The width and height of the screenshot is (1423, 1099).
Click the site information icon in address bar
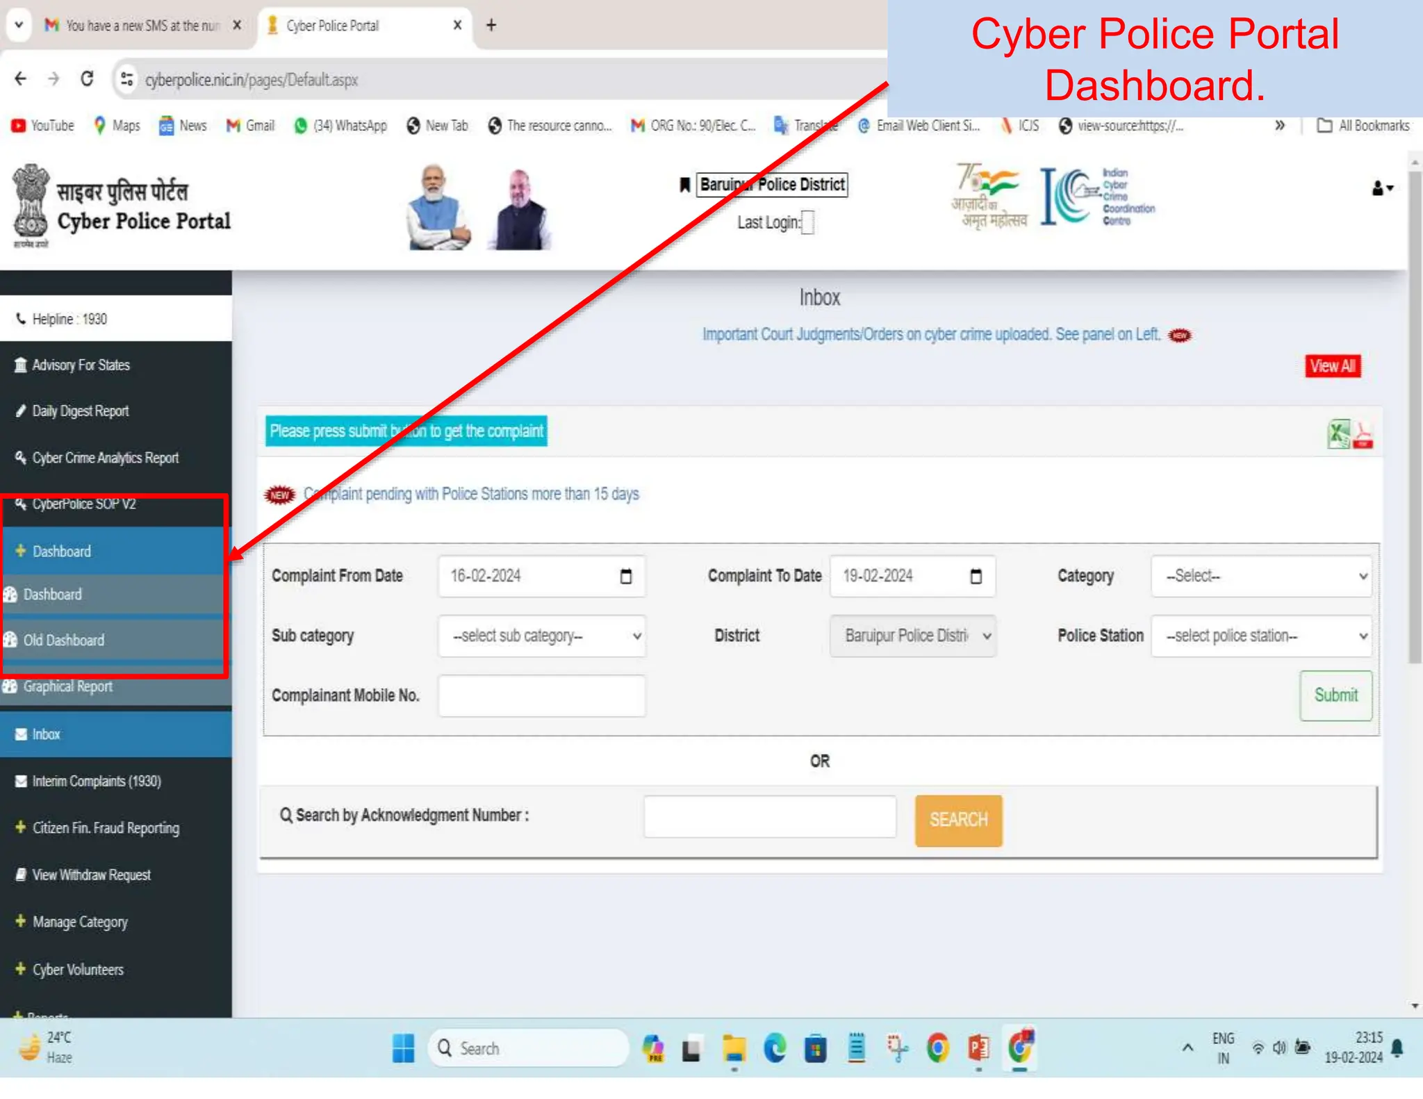pos(127,79)
